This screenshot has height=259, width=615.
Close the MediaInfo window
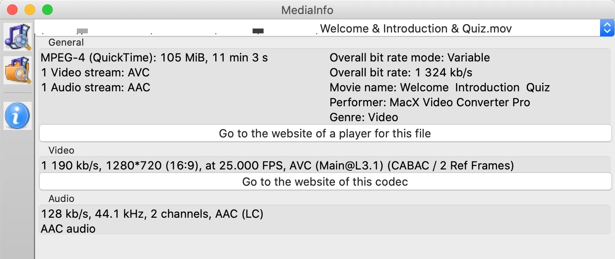click(12, 9)
